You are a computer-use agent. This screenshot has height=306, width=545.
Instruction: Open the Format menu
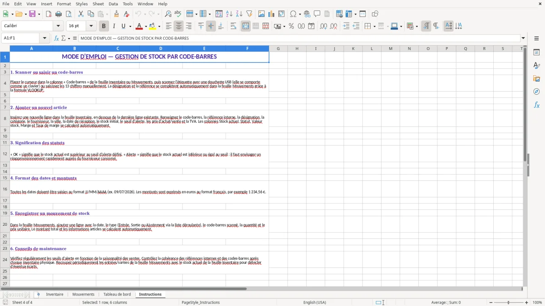point(64,4)
